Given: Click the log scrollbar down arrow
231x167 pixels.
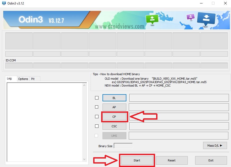Looking at the screenshot, I should (84, 159).
